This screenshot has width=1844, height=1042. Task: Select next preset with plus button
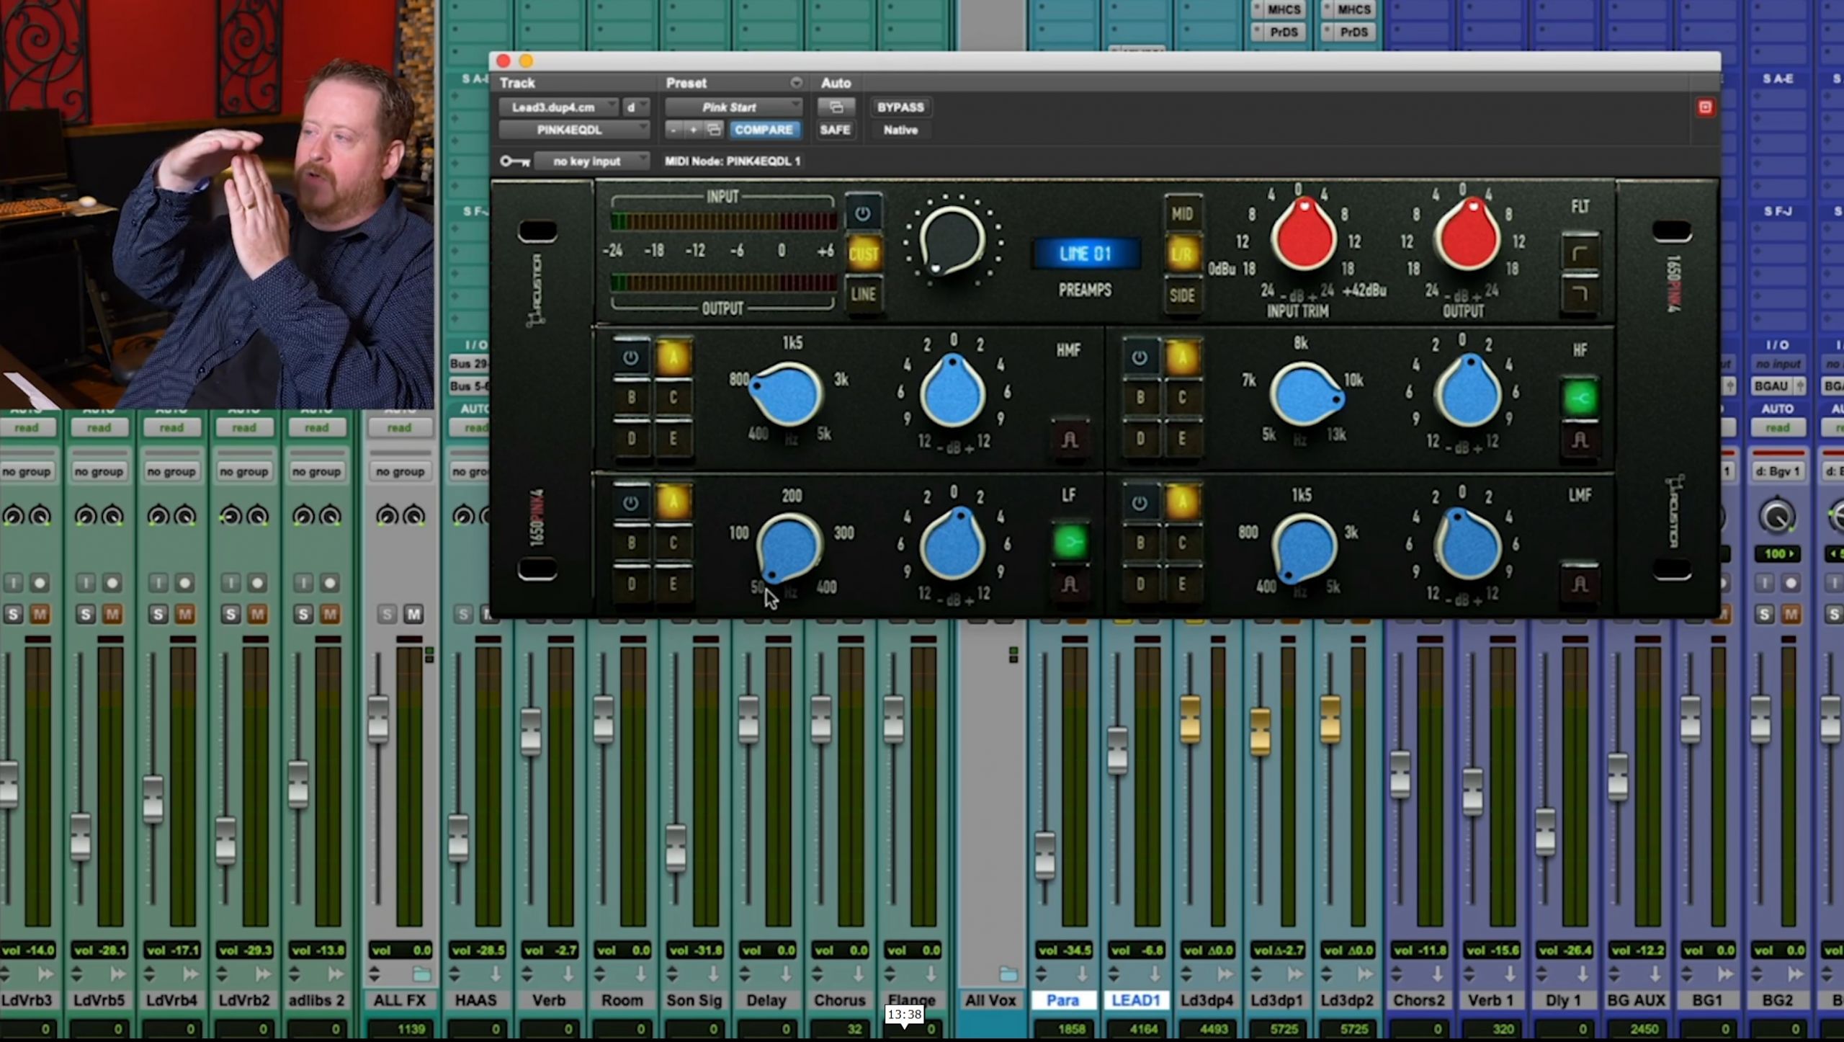[693, 130]
